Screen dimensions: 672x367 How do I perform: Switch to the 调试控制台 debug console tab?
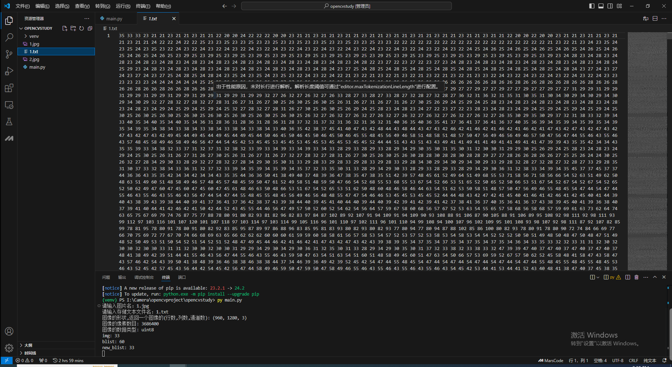click(144, 277)
